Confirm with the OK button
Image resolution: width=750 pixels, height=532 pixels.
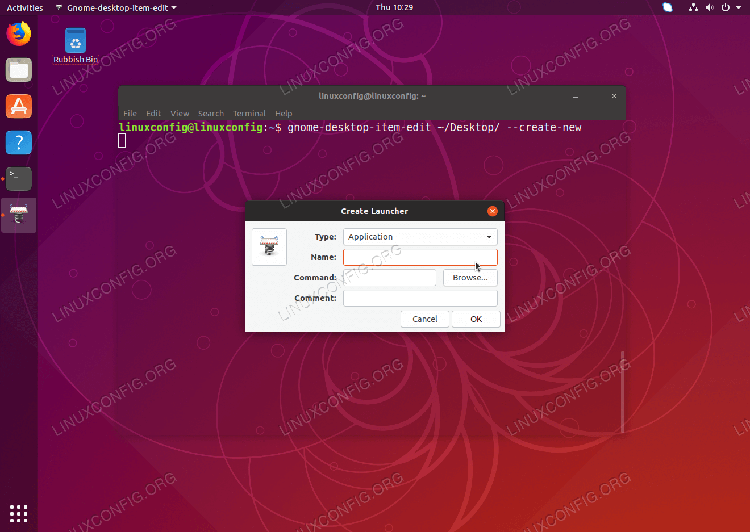pyautogui.click(x=476, y=319)
